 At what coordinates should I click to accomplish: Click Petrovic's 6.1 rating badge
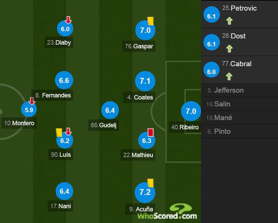coord(212,15)
